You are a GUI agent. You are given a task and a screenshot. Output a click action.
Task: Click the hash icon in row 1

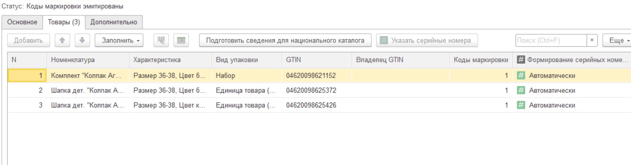pyautogui.click(x=521, y=76)
